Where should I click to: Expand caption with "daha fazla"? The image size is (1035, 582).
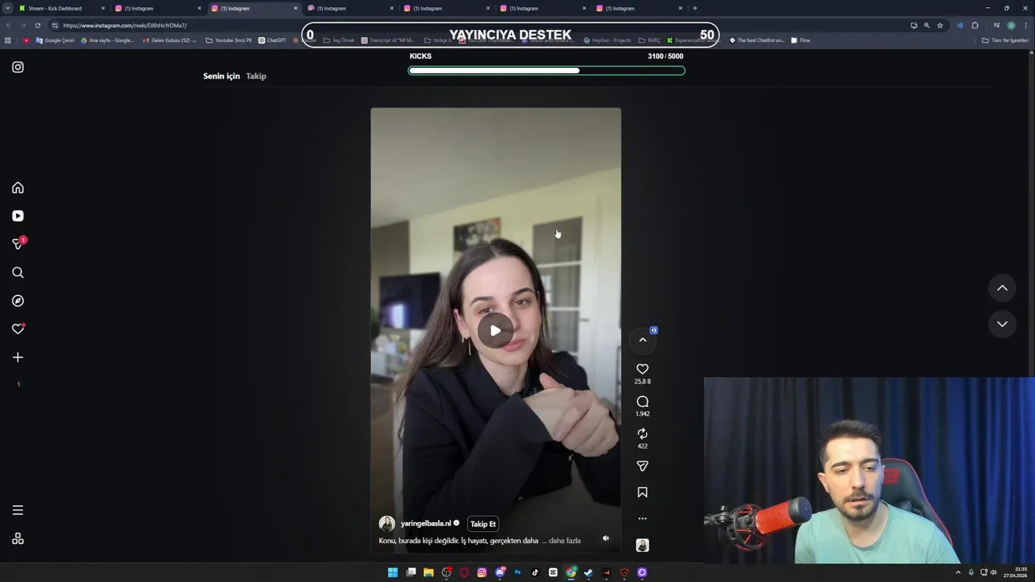click(x=564, y=541)
